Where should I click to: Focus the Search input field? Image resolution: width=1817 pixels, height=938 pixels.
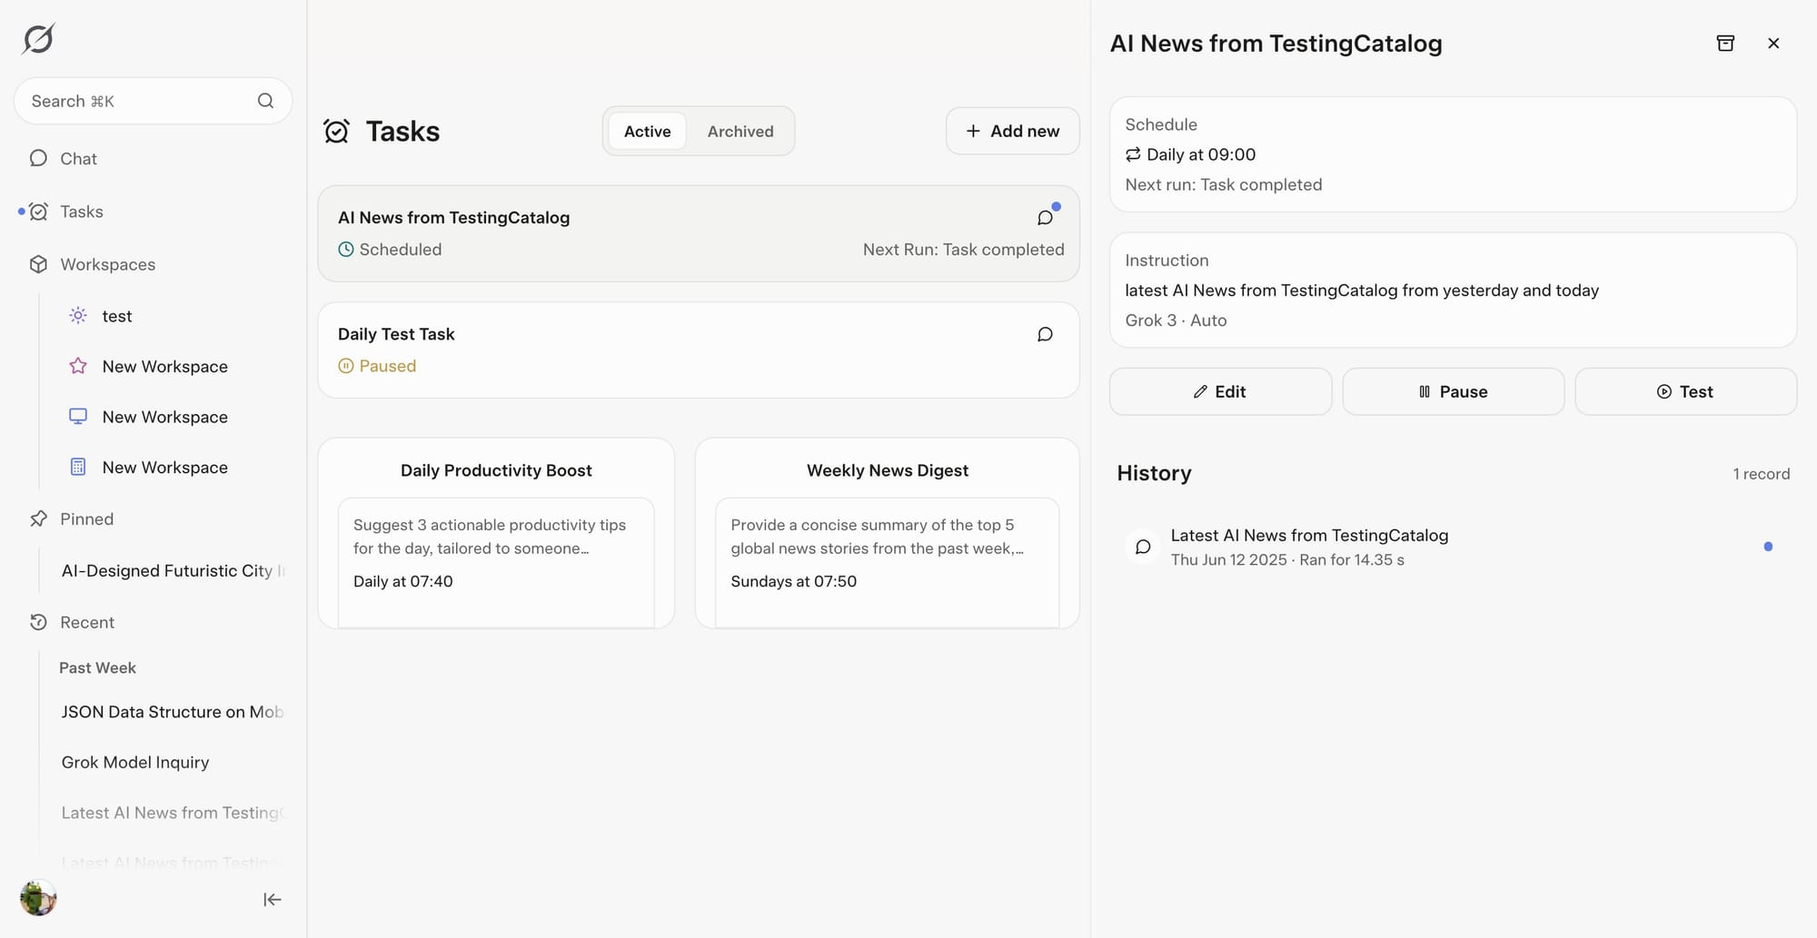click(x=136, y=101)
